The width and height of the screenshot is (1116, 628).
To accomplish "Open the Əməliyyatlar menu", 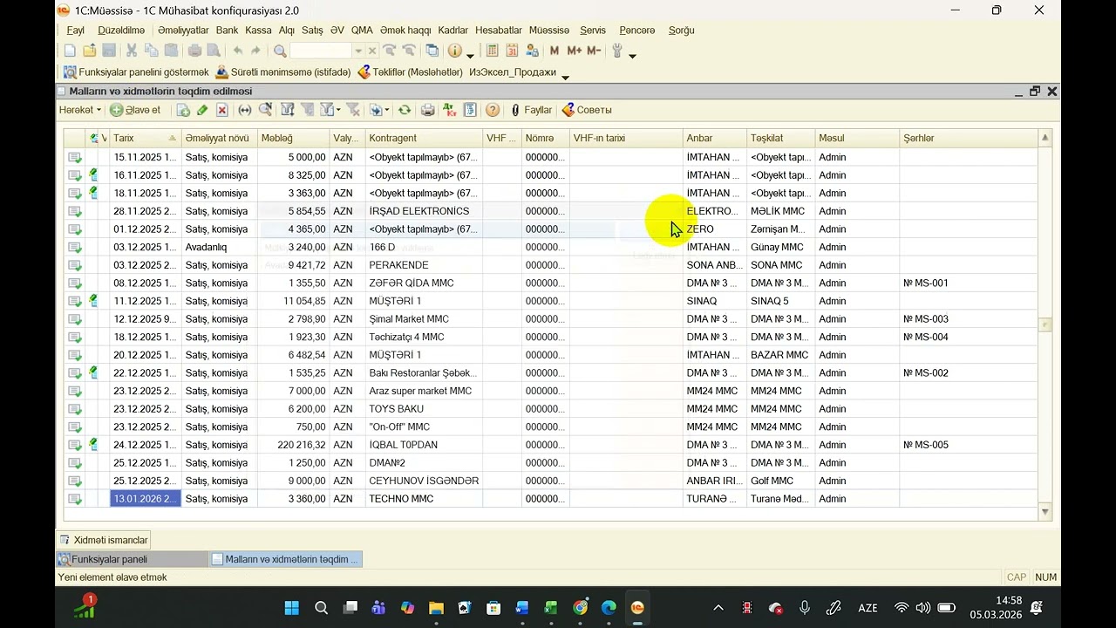I will [x=183, y=30].
